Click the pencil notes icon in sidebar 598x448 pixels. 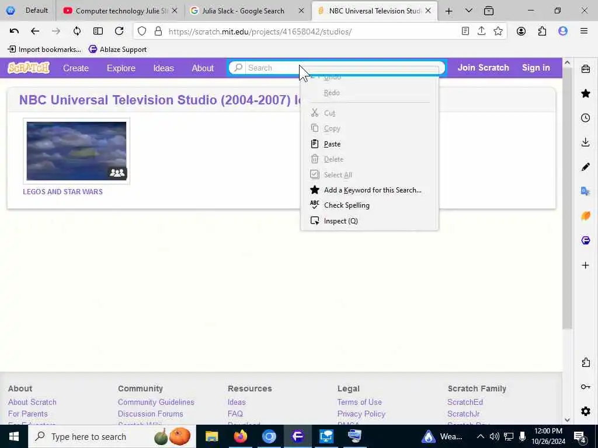pos(586,167)
